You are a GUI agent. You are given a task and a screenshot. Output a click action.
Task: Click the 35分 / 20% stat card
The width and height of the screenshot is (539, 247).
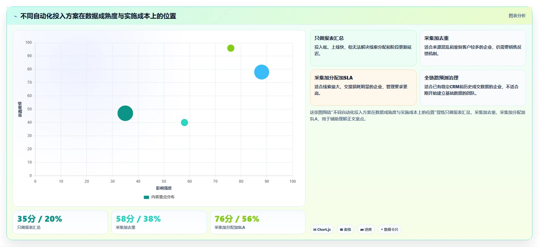pyautogui.click(x=60, y=222)
